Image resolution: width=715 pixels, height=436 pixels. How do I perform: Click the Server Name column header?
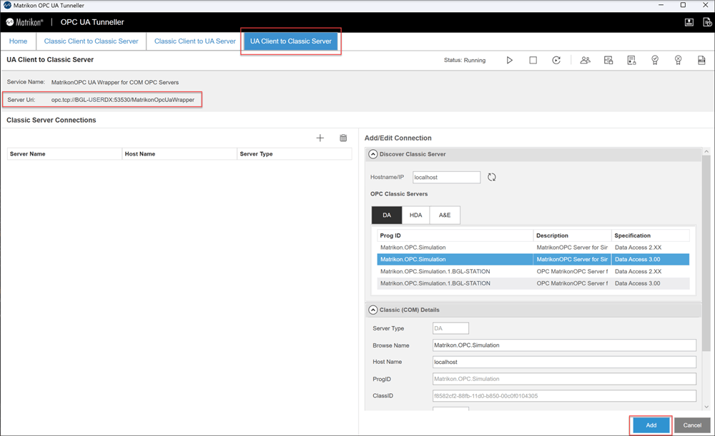64,154
